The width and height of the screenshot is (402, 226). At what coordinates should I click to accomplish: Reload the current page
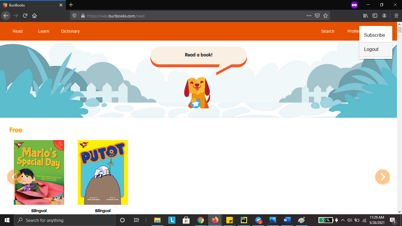[25, 16]
